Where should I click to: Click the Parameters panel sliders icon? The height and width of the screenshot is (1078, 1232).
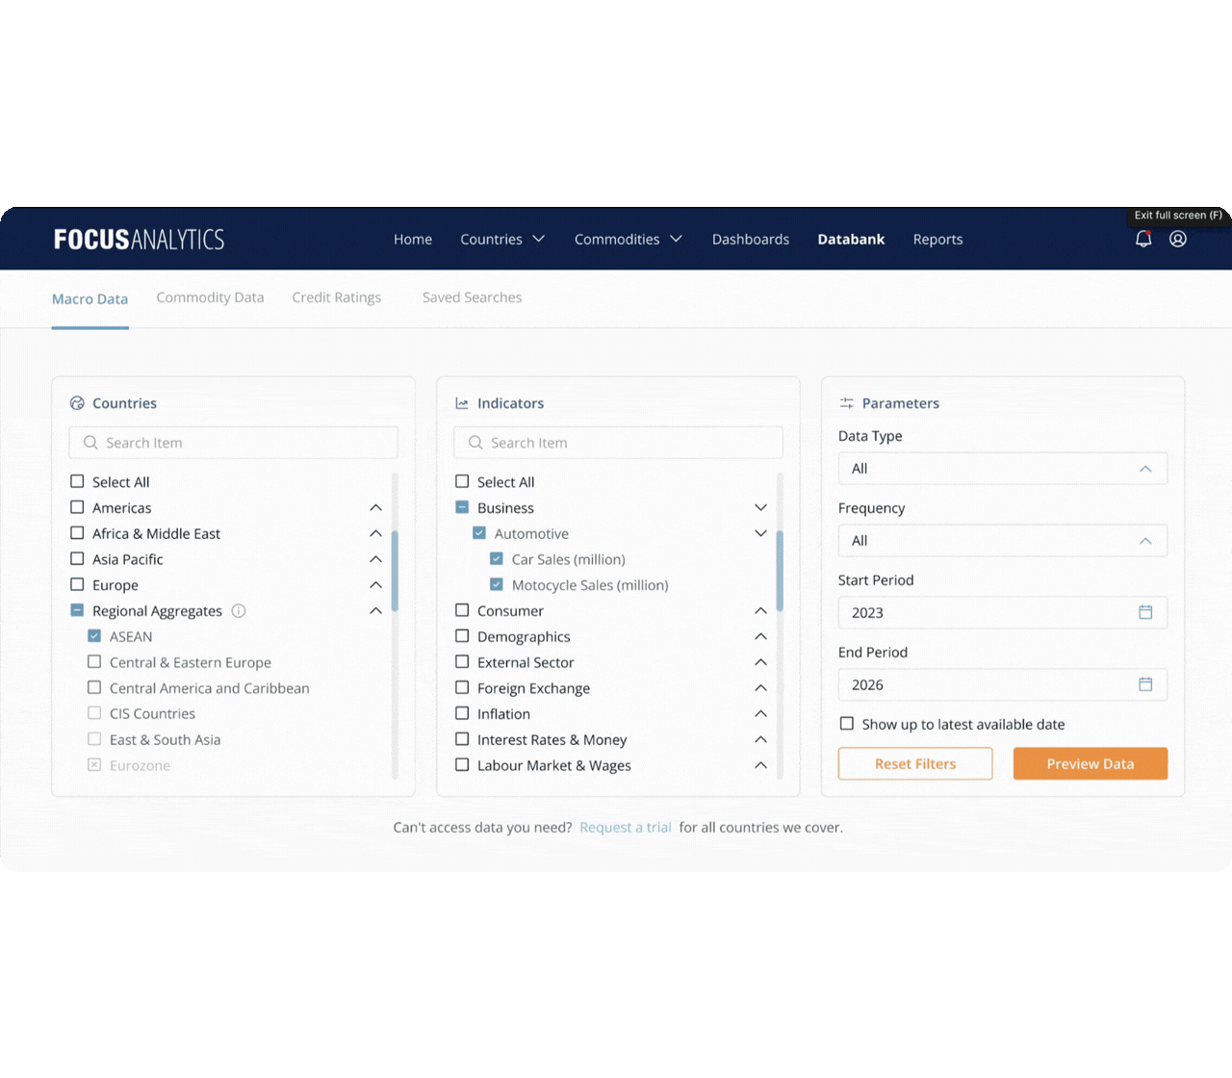(847, 403)
